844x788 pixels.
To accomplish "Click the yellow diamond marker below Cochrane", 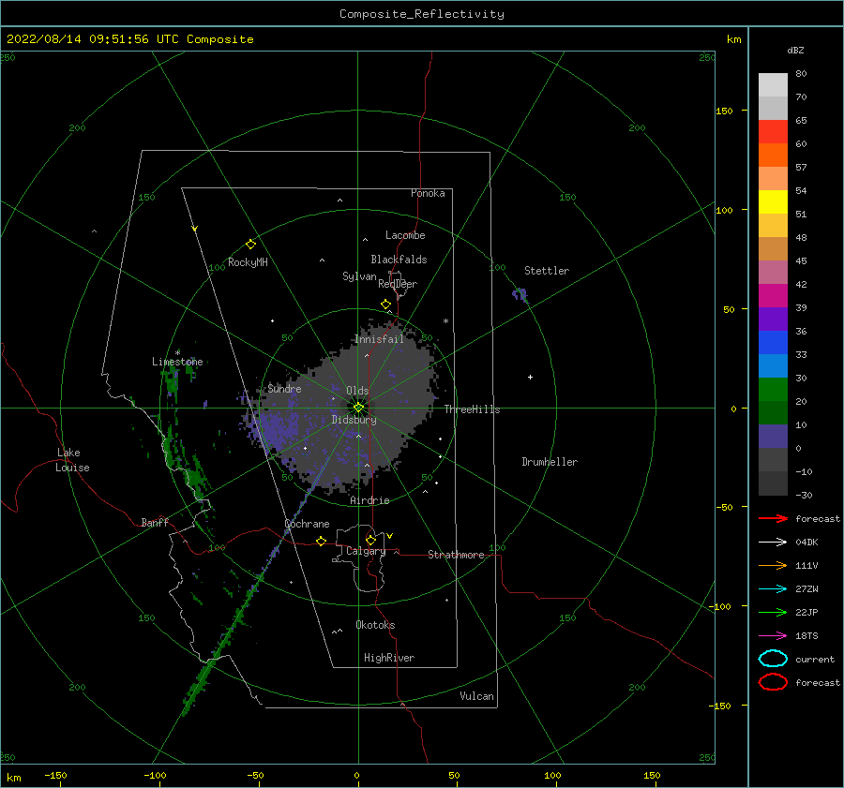I will pyautogui.click(x=321, y=542).
